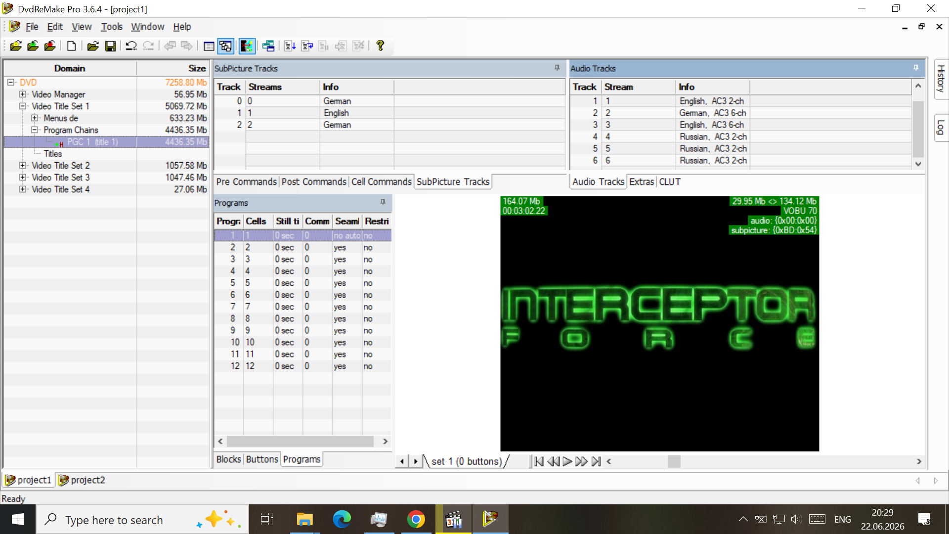Click the undo arrow toolbar icon

coord(131,46)
